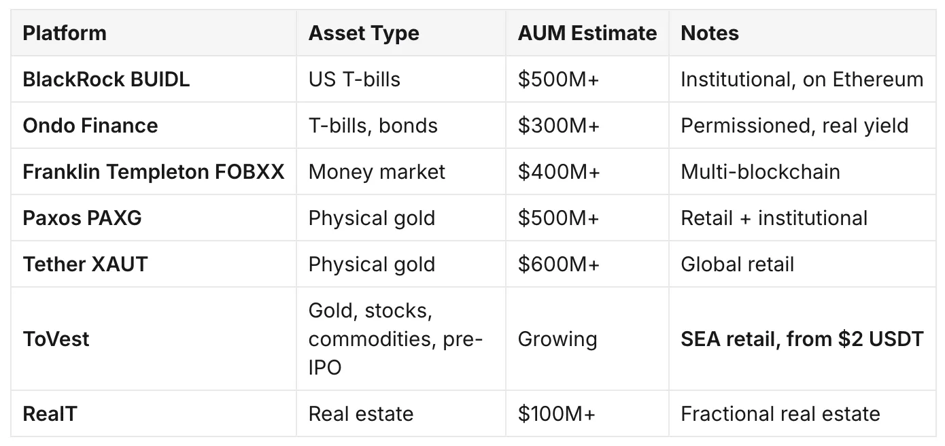The image size is (945, 446).
Task: Click the Platform column header
Action: pos(154,33)
